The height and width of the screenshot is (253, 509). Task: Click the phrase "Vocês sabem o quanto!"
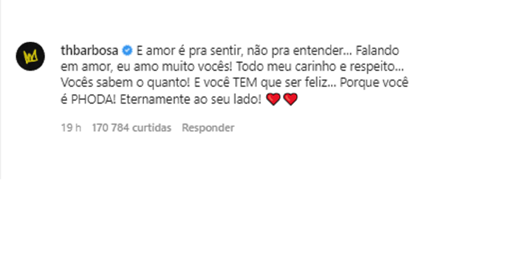126,83
